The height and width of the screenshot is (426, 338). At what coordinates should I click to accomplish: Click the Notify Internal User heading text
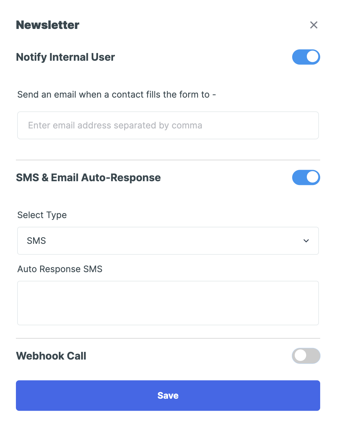coord(65,57)
